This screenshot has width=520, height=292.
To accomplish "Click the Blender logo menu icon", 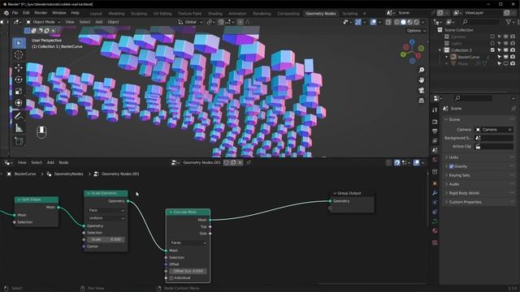I will 6,13.
